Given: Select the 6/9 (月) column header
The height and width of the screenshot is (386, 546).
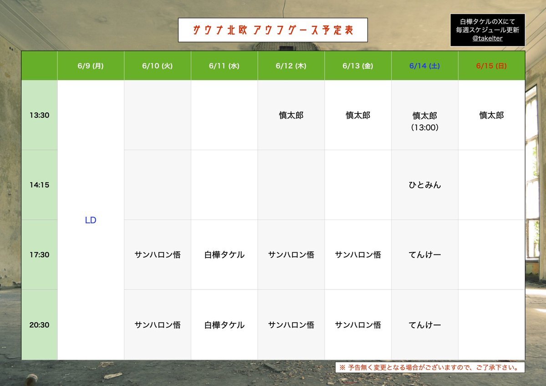Looking at the screenshot, I should [x=91, y=66].
